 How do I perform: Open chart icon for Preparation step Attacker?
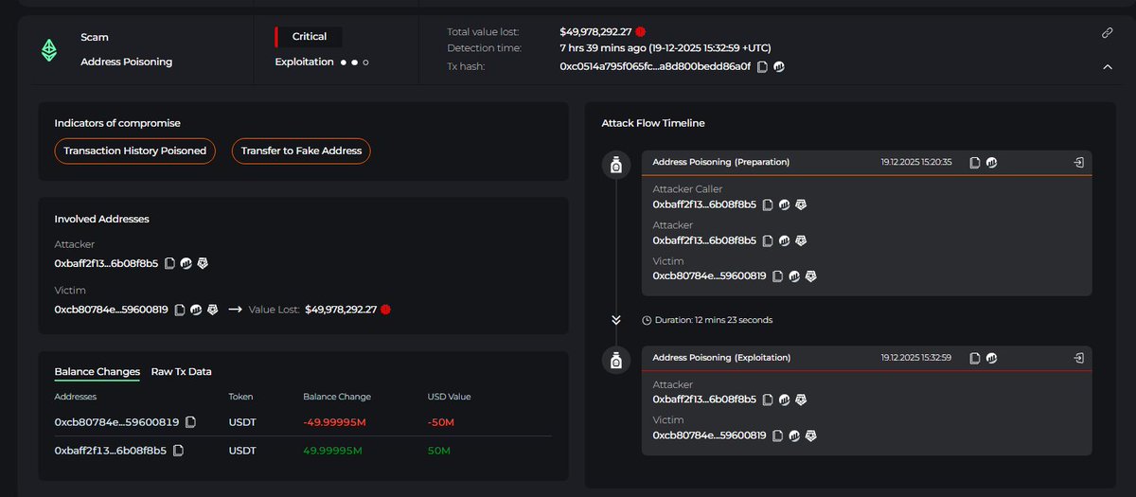[784, 240]
